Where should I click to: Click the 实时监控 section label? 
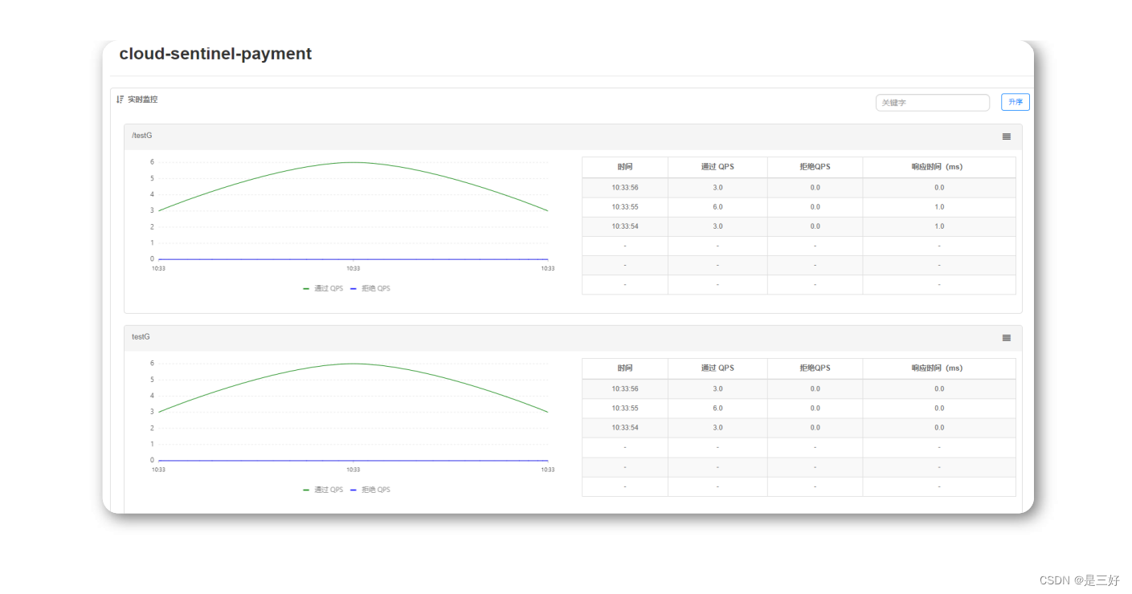click(142, 100)
